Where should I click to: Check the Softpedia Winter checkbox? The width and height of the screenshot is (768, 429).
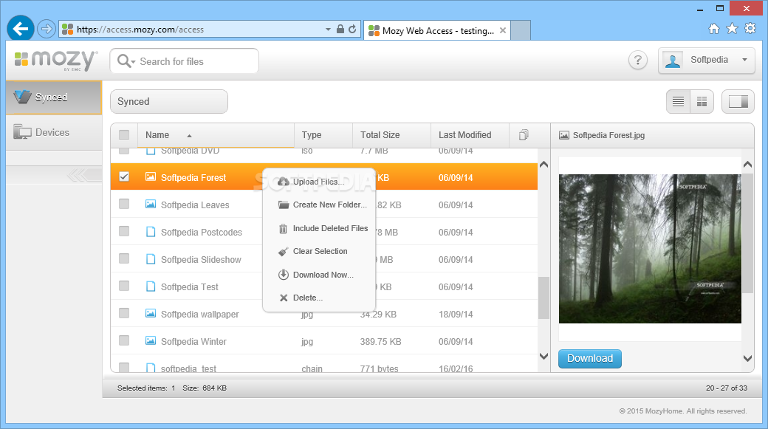coord(124,340)
